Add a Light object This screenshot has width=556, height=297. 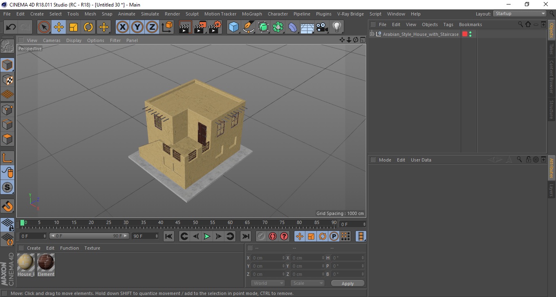tap(337, 27)
